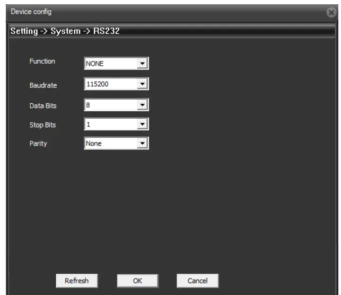Confirm settings with OK button
The height and width of the screenshot is (295, 341).
138,281
